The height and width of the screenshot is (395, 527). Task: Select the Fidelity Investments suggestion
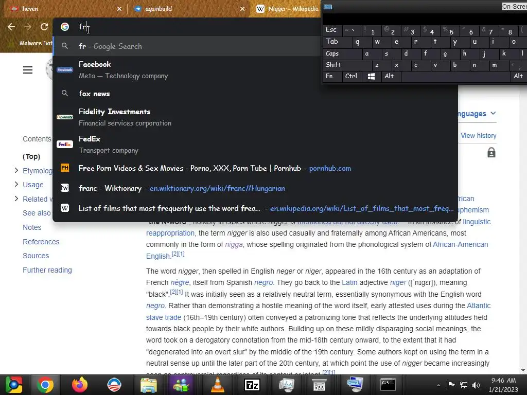[255, 117]
